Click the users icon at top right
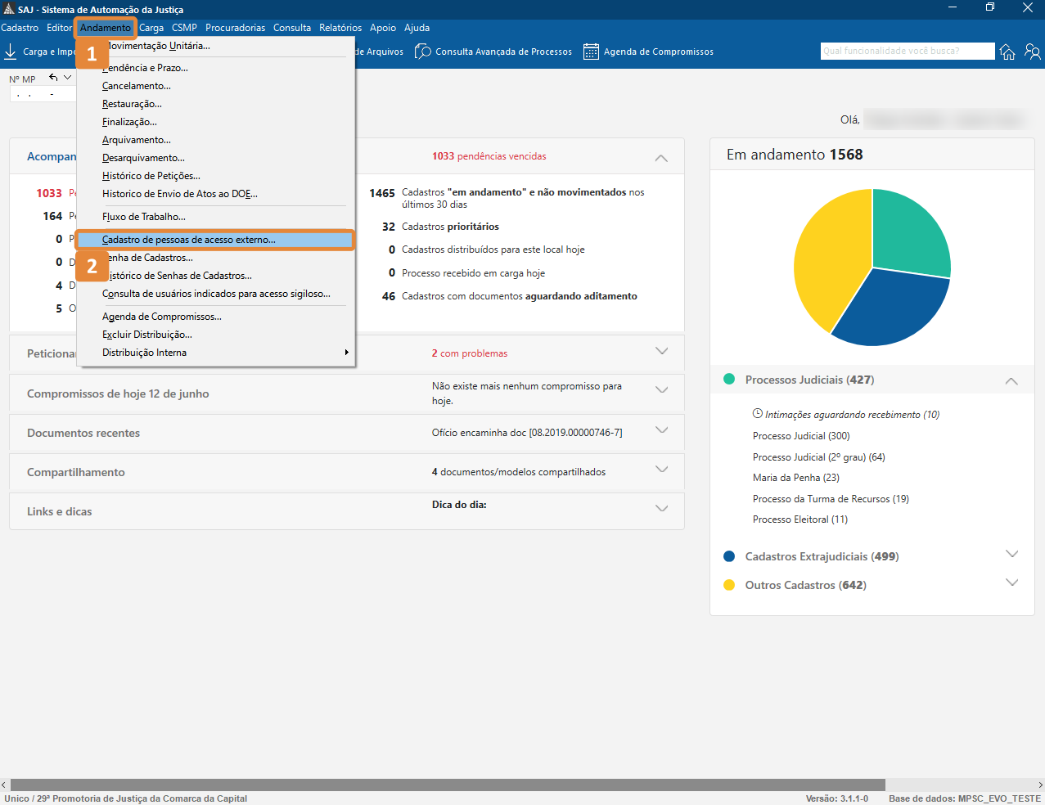Screen dimensions: 1045x805 pos(1033,52)
